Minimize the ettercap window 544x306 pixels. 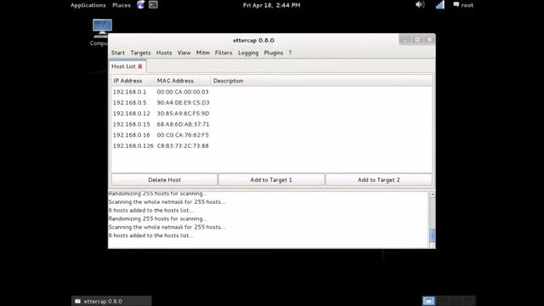[405, 40]
